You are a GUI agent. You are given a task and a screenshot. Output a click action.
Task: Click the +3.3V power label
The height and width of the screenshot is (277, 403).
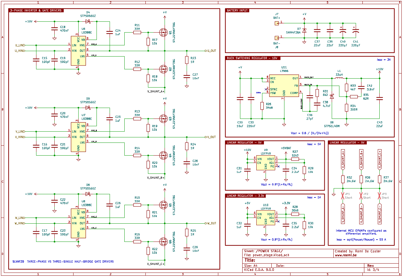point(286,203)
